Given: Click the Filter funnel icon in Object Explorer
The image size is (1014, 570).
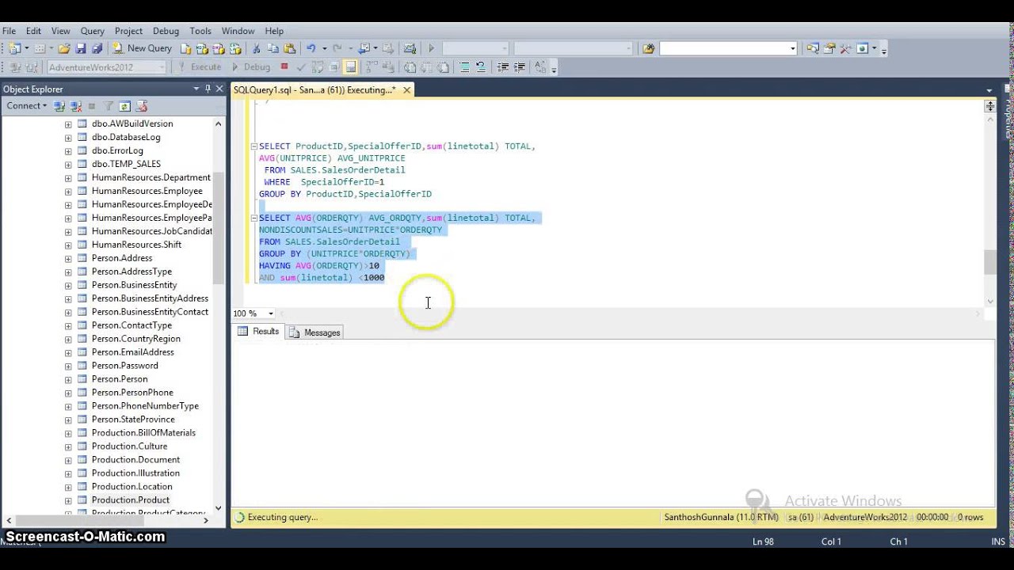Looking at the screenshot, I should pyautogui.click(x=109, y=106).
